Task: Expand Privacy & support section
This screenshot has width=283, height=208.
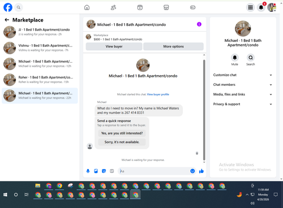Action: tap(243, 104)
